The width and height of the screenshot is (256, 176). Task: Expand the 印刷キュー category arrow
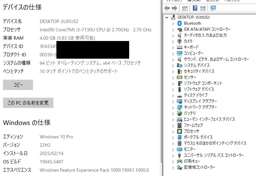click(173, 161)
